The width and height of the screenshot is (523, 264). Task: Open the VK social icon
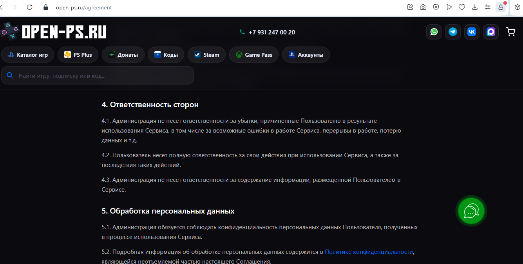tap(472, 32)
